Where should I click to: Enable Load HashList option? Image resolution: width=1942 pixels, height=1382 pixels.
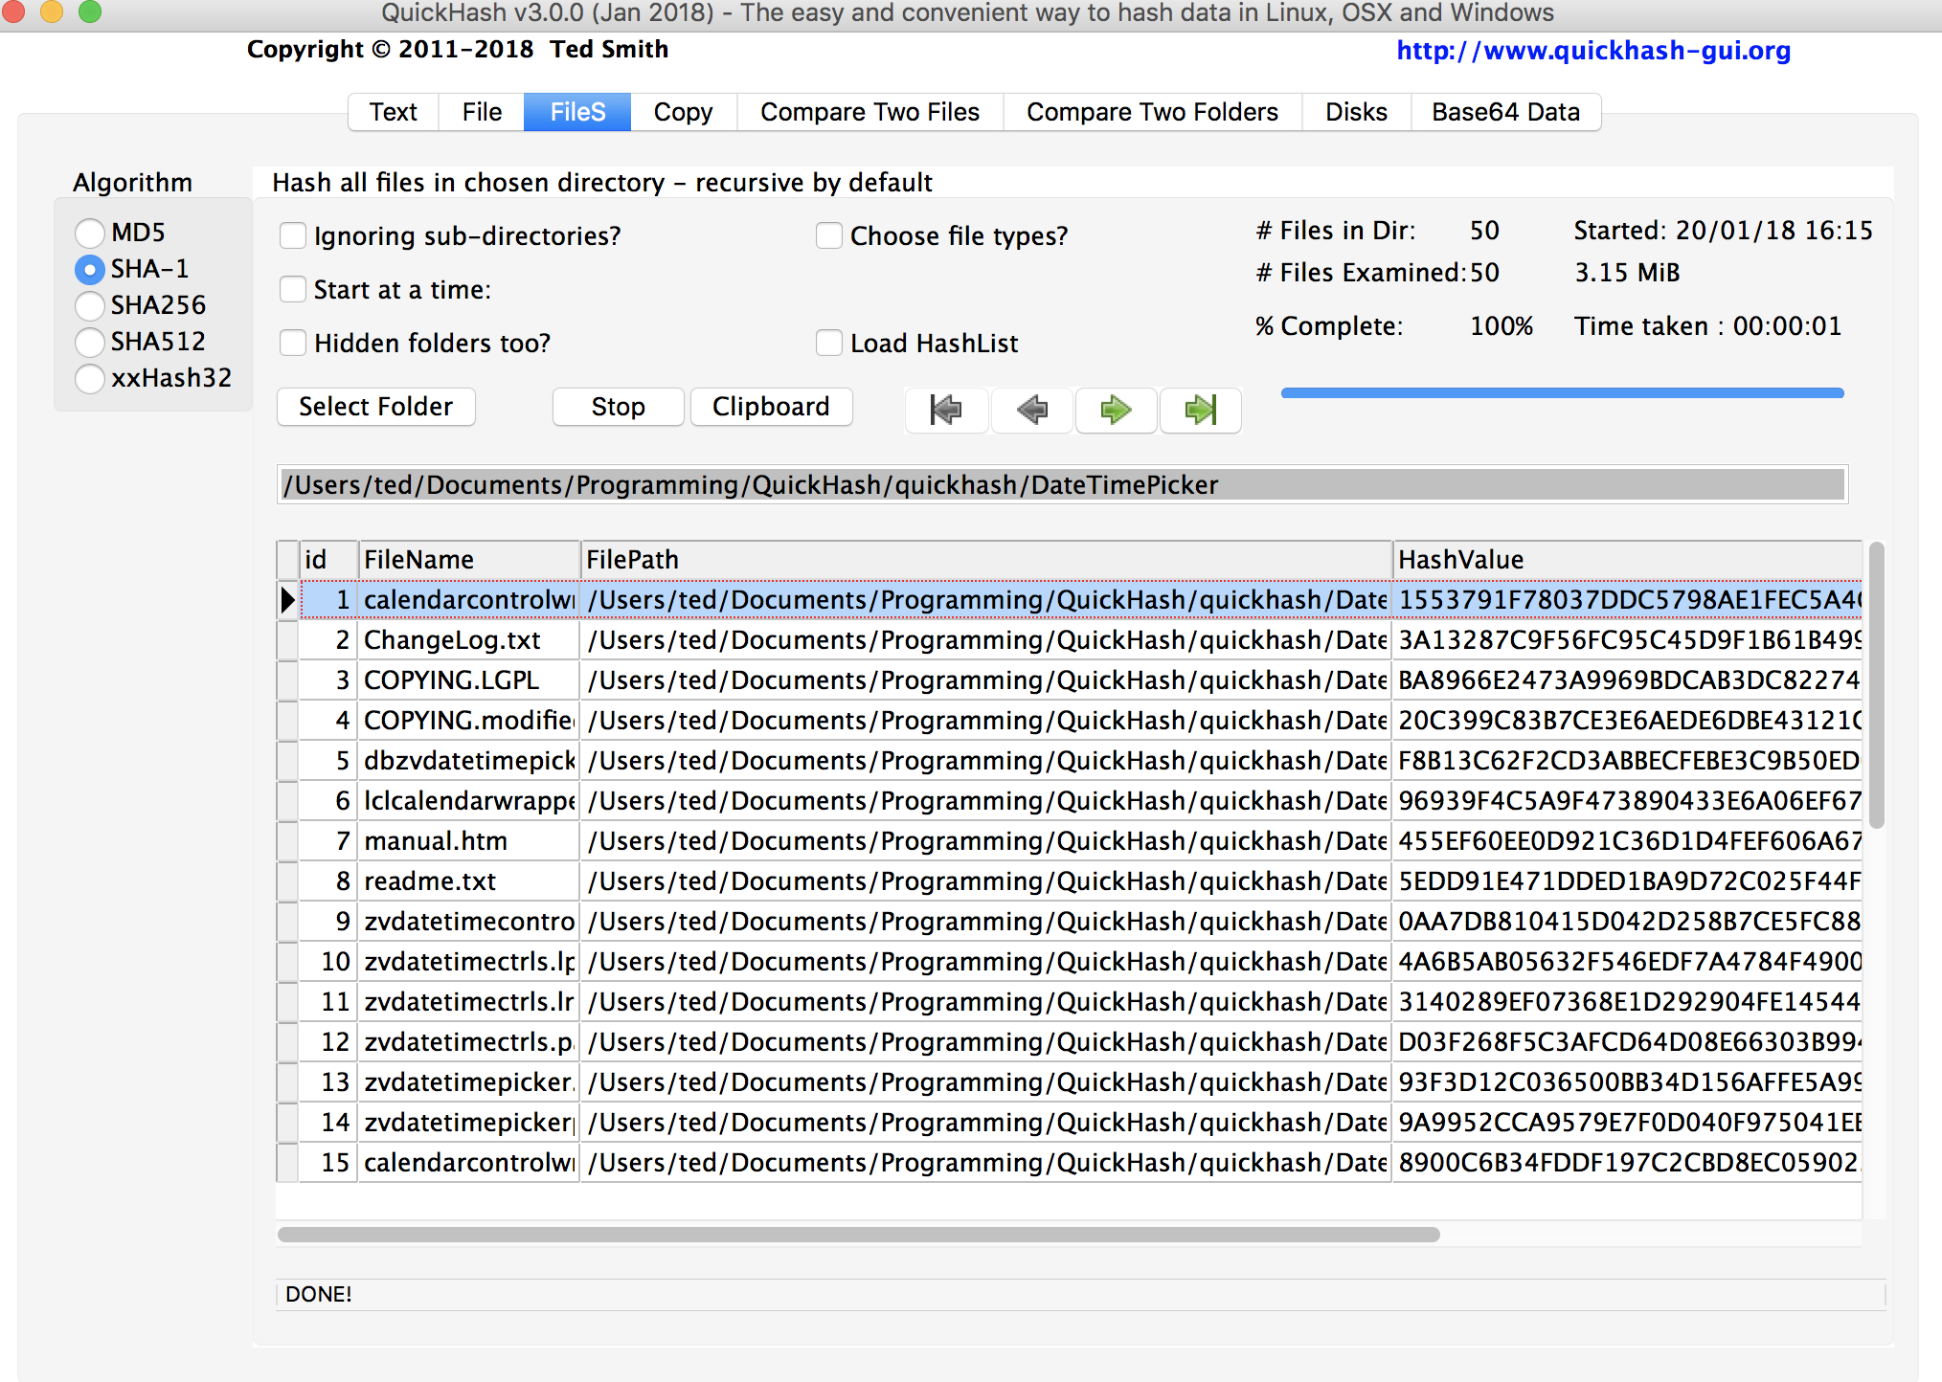pyautogui.click(x=828, y=343)
